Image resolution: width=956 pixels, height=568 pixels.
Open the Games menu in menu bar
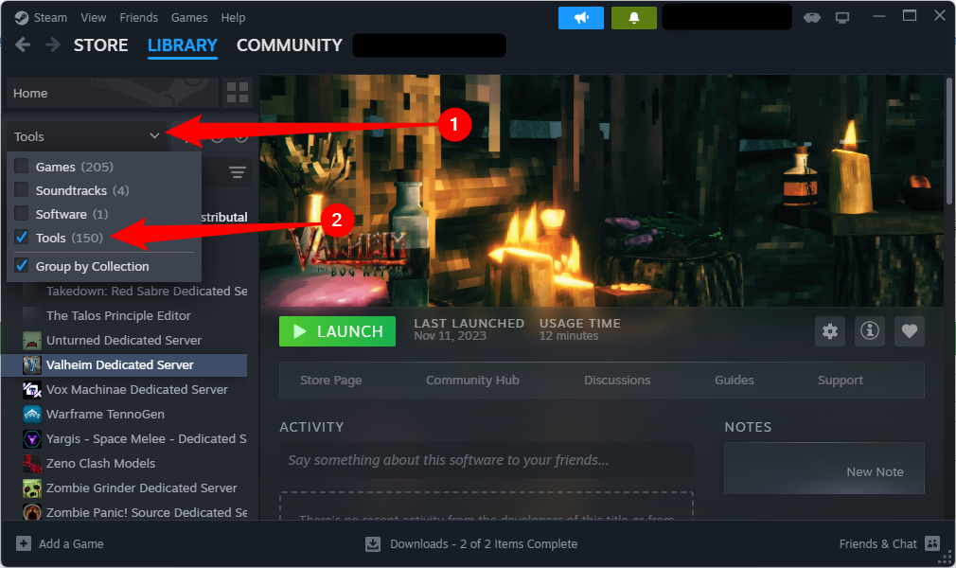pos(189,17)
